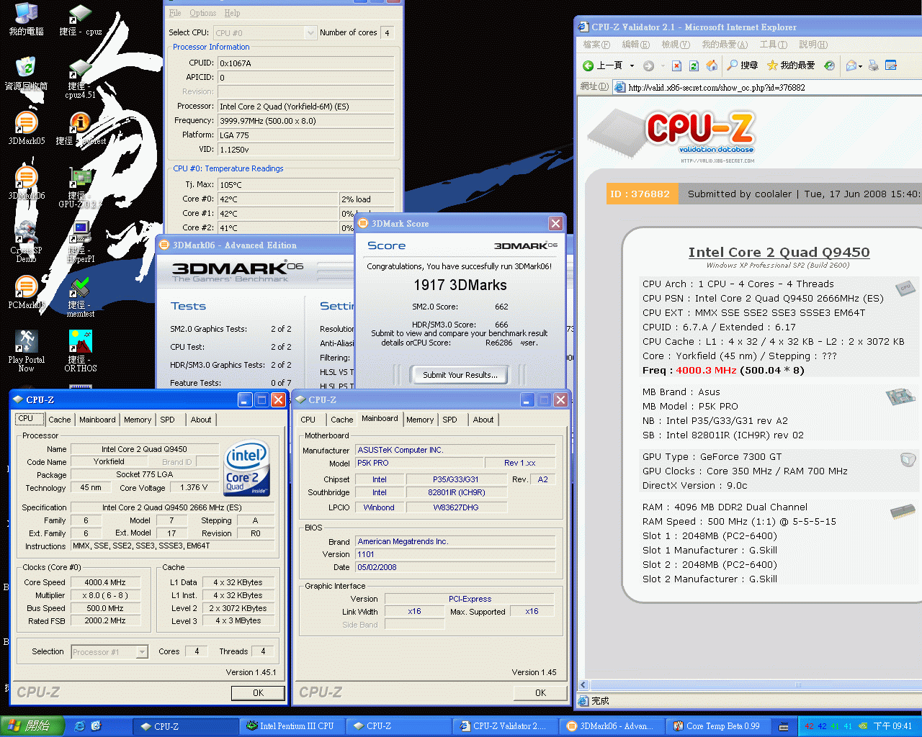This screenshot has width=922, height=737.
Task: Click the taskbar clock showing 09:41
Action: pos(893,726)
